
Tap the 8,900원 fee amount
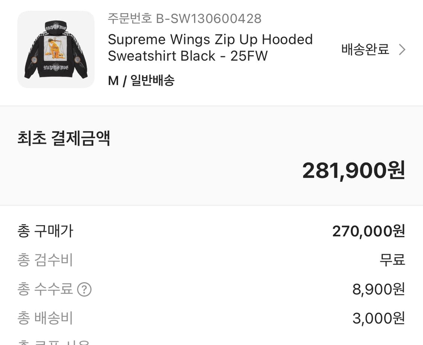[378, 289]
